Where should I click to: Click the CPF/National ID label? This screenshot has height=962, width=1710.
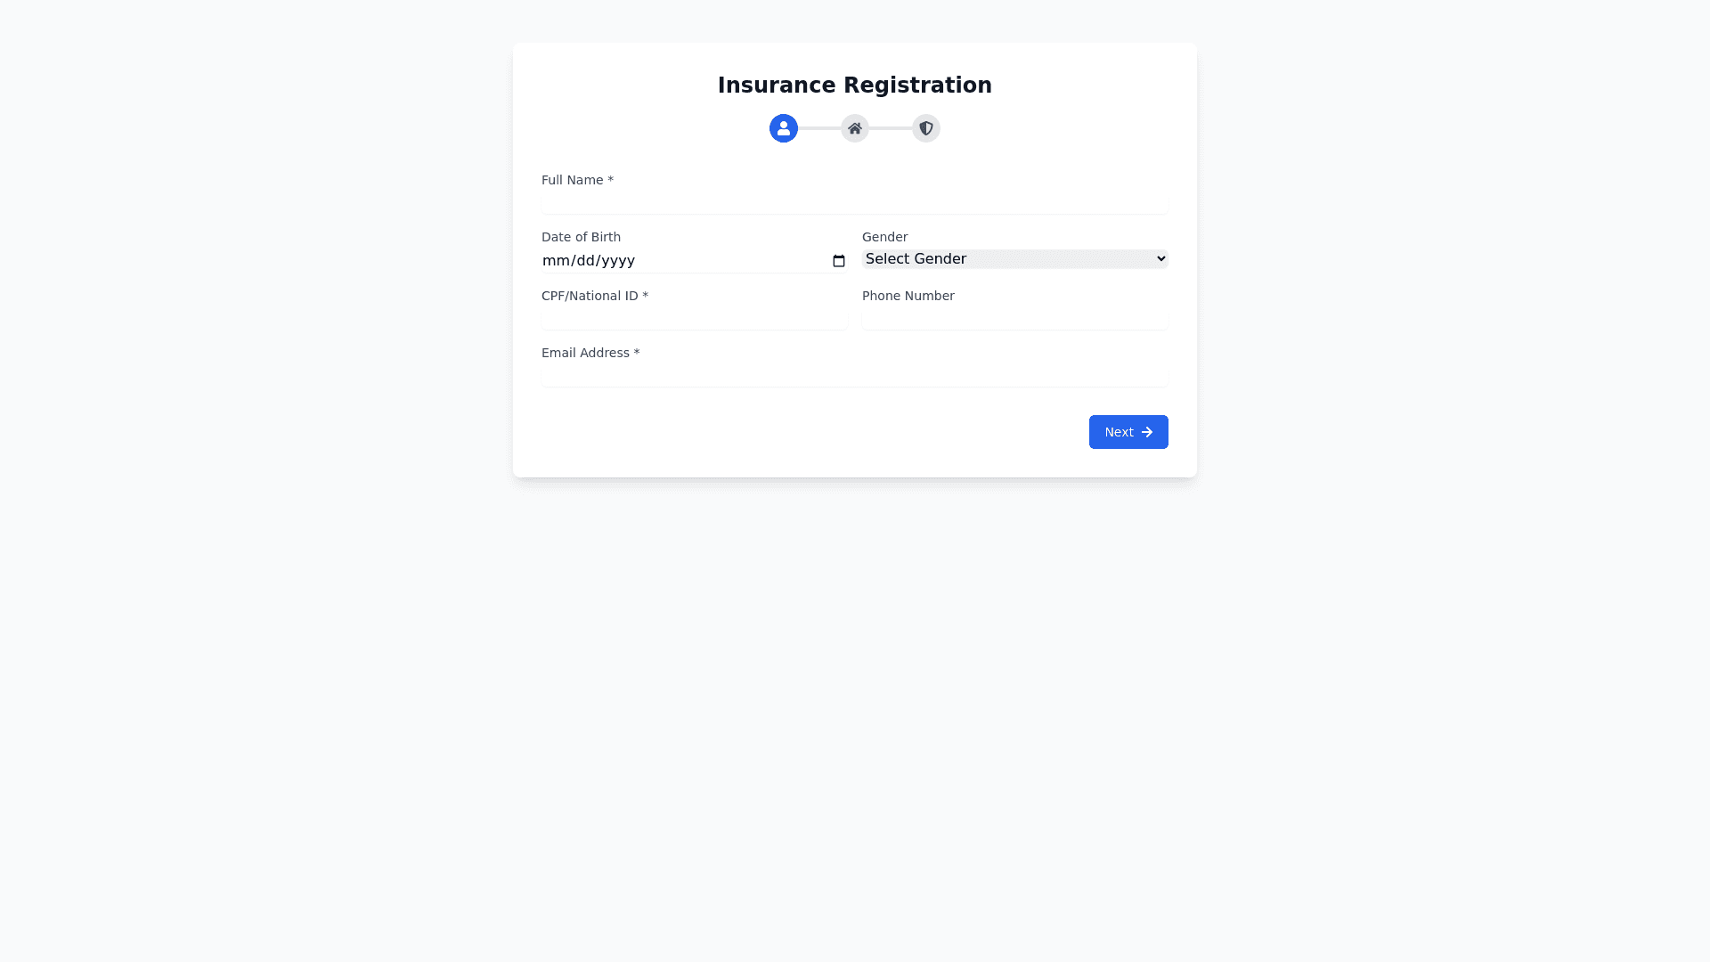click(x=594, y=296)
